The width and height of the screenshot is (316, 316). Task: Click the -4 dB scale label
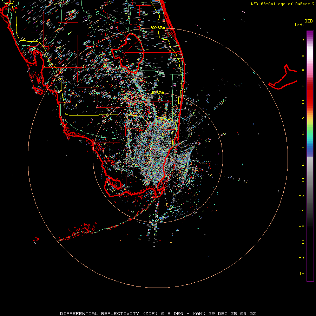[x=302, y=211]
